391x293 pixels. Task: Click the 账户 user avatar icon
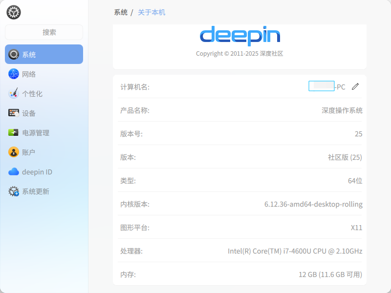click(x=14, y=152)
